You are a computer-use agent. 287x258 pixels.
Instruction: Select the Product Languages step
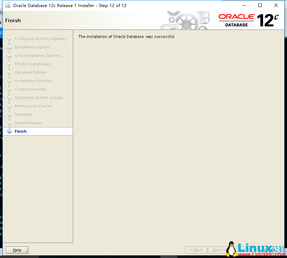[x=32, y=64]
